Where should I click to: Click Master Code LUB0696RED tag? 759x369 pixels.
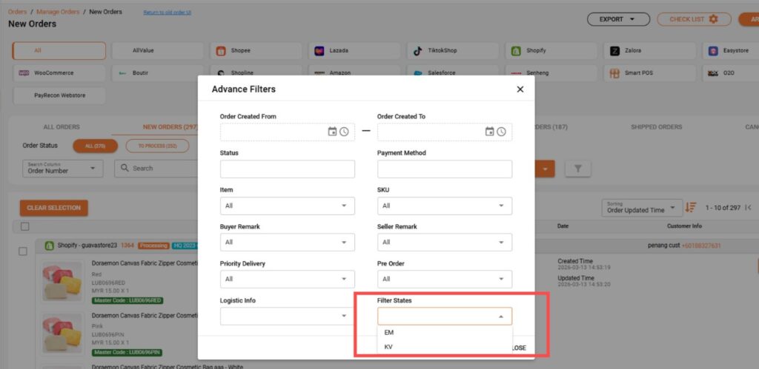click(127, 300)
